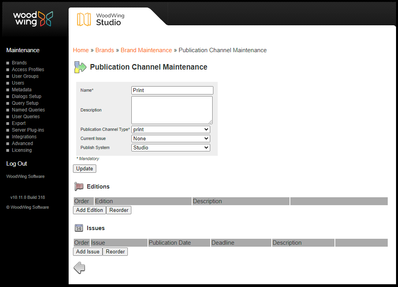
Task: Click the Add Edition button
Action: (89, 210)
